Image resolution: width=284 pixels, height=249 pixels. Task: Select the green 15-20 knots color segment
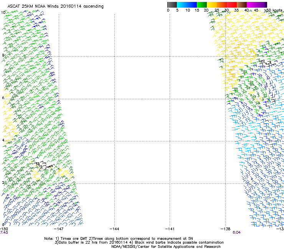(202, 5)
